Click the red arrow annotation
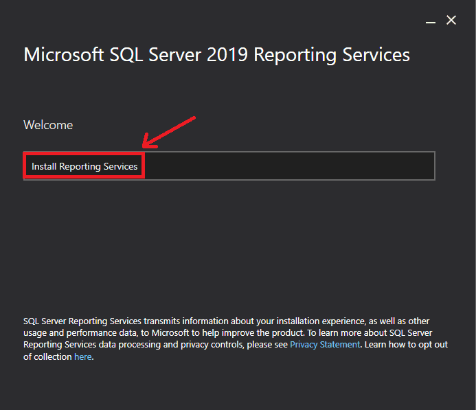The width and height of the screenshot is (476, 410). pos(170,131)
